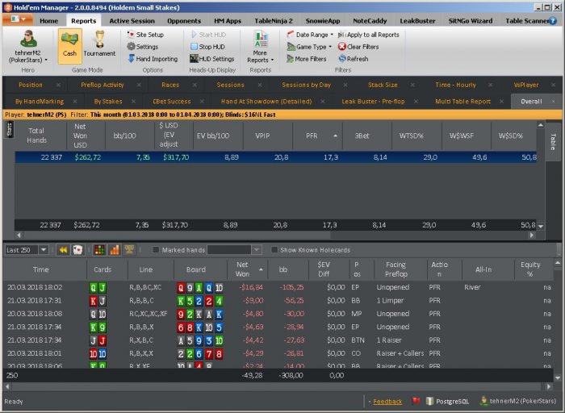Toggle Marked hands checkbox
The height and width of the screenshot is (413, 565).
[x=156, y=250]
